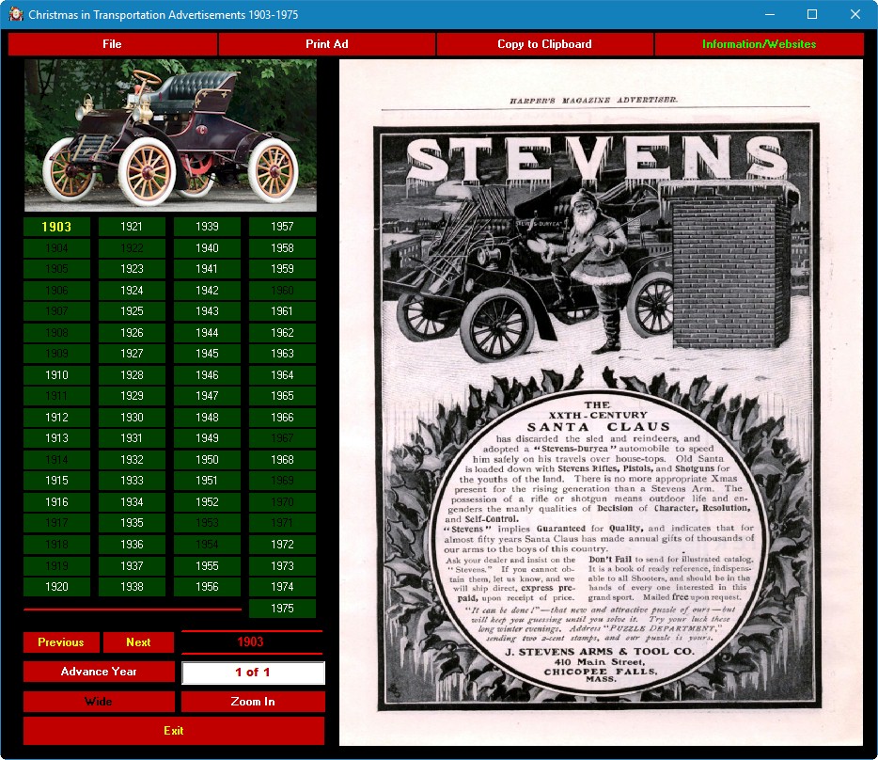Select year 1935

coord(132,523)
